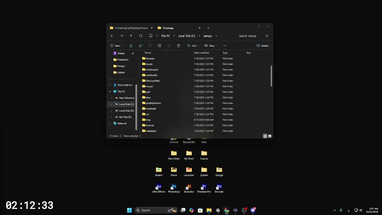Click the Rename icon in the toolbar

(159, 46)
